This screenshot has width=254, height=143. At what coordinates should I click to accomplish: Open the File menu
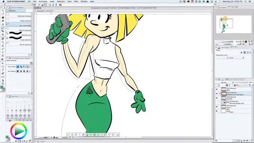point(29,2)
